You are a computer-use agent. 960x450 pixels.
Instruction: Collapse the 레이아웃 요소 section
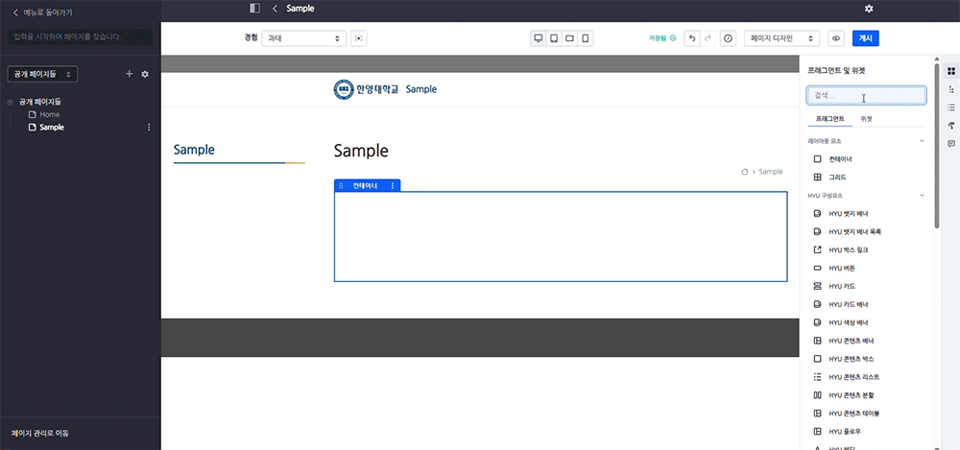(x=922, y=141)
